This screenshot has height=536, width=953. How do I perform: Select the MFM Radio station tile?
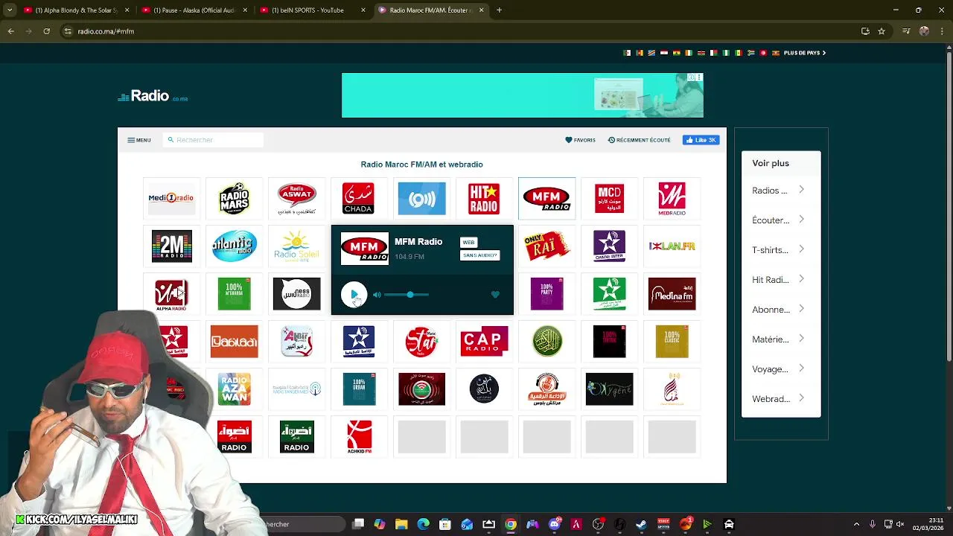546,198
